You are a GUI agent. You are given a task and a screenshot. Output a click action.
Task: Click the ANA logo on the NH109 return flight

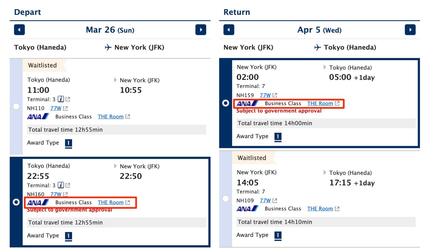247,208
